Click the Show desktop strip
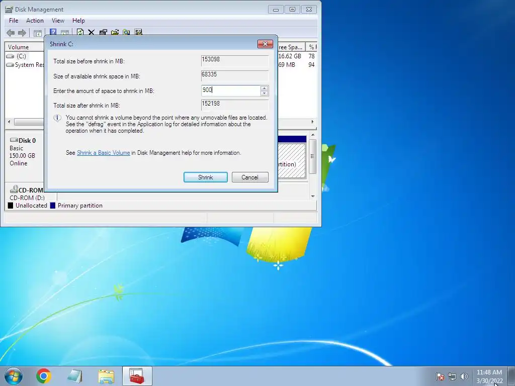Image resolution: width=515 pixels, height=386 pixels. [511, 376]
